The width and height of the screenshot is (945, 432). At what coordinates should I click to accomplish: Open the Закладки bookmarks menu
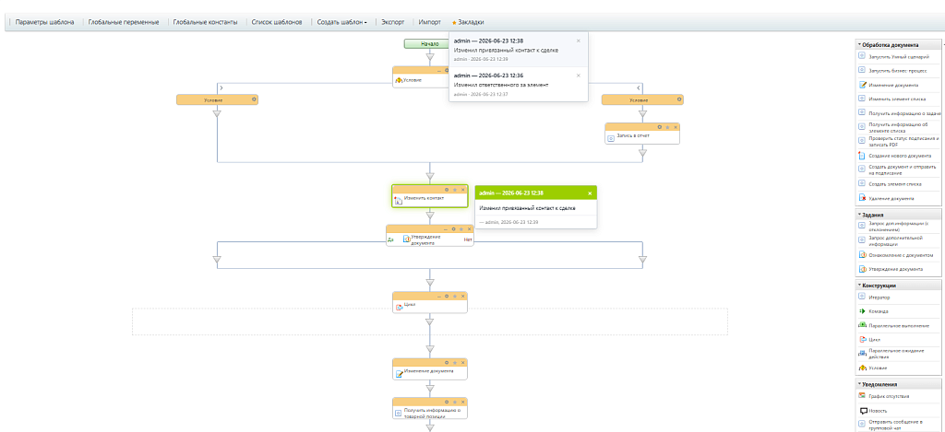coord(468,22)
